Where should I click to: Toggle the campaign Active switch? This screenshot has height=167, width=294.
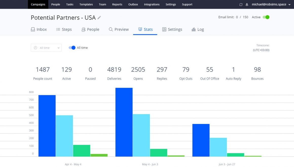coord(266,17)
